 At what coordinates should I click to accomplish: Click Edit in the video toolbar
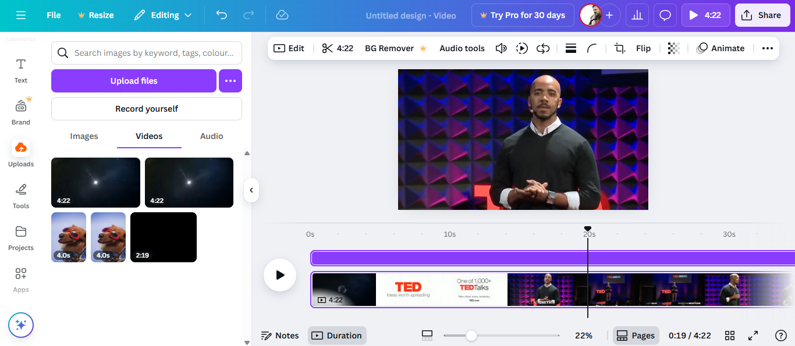tap(289, 48)
